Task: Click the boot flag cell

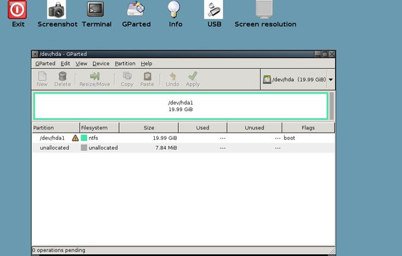Action: (289, 138)
